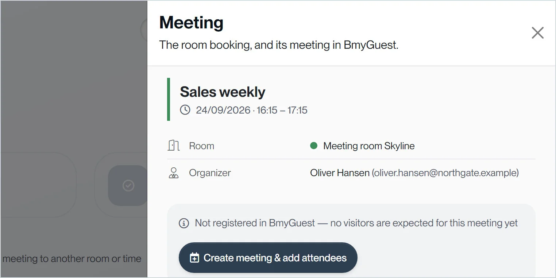Click the Sales weekly meeting title

[223, 92]
